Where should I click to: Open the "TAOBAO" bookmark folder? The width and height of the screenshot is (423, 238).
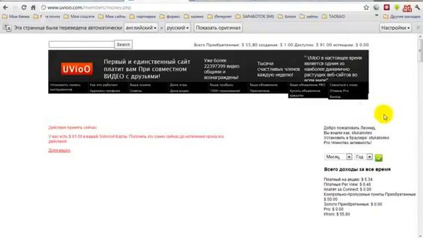333,17
